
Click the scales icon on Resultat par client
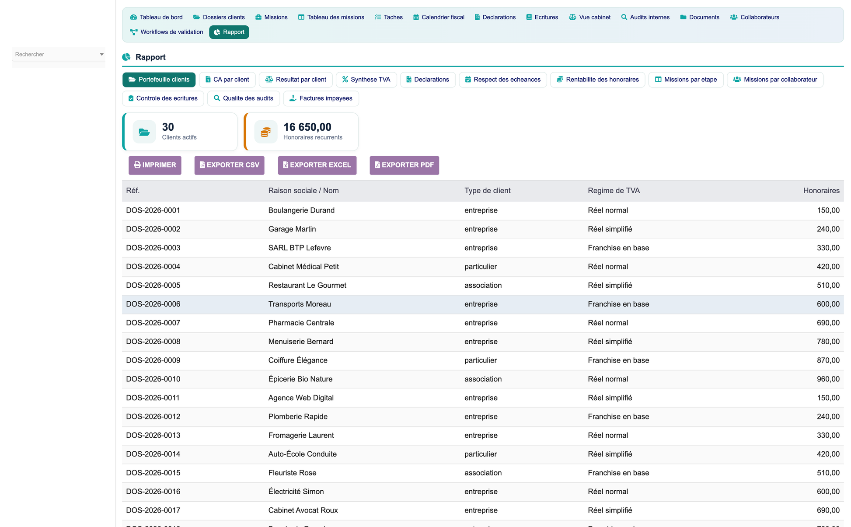pos(269,80)
